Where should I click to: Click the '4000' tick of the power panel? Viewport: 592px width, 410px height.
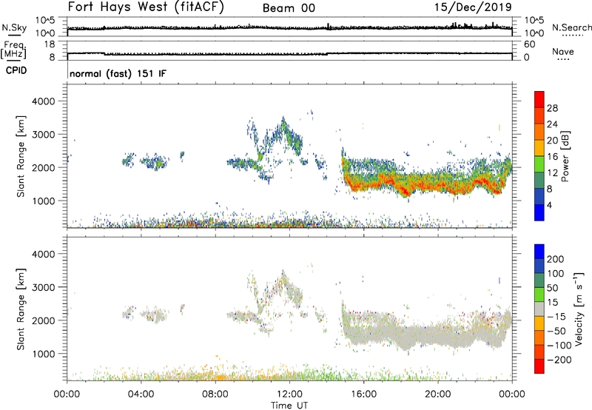coord(43,101)
